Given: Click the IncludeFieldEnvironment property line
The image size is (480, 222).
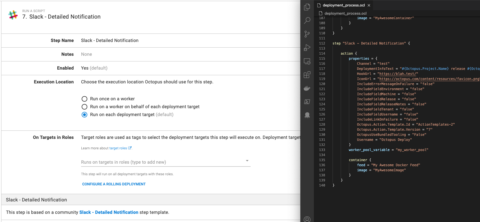Looking at the screenshot, I should (x=390, y=89).
